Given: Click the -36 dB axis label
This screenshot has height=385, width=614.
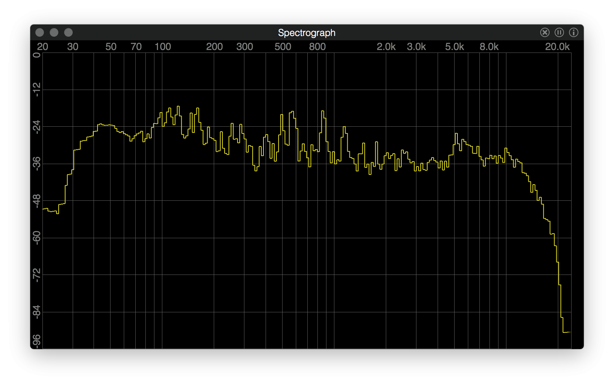Looking at the screenshot, I should click(36, 163).
